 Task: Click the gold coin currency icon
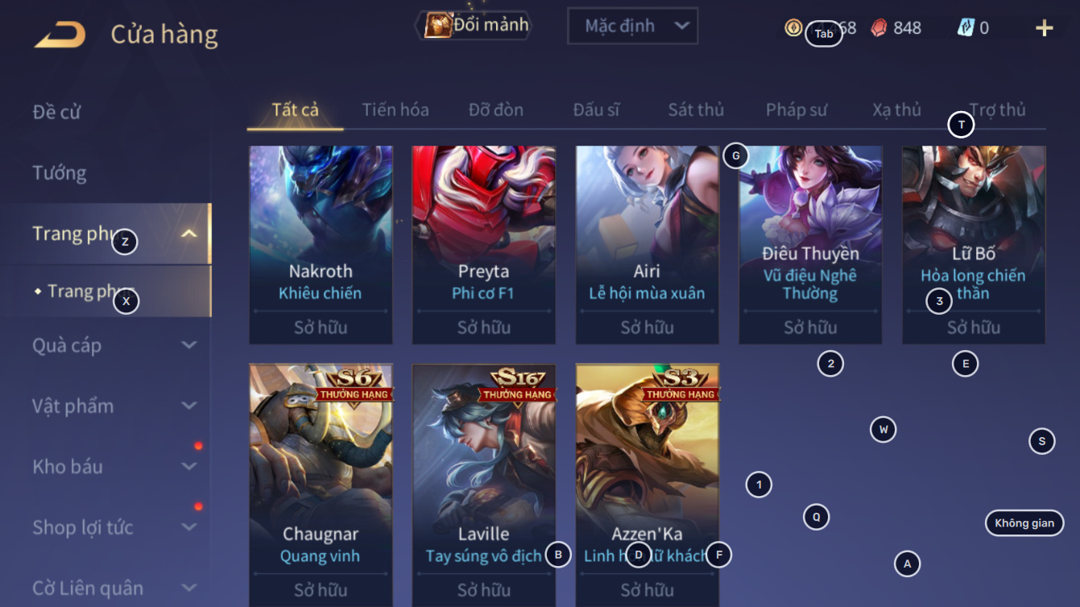tap(793, 27)
